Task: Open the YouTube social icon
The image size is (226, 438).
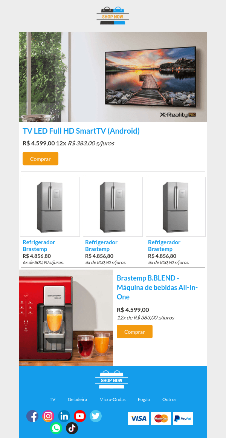Action: click(80, 416)
